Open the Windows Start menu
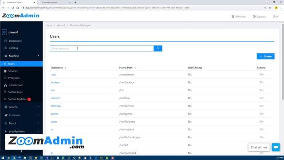This screenshot has width=284, height=160. point(3,158)
